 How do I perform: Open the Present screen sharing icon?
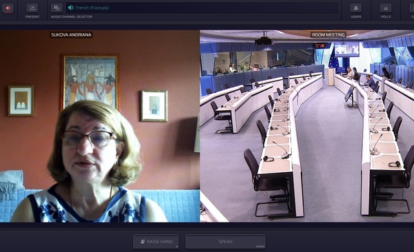[x=32, y=8]
